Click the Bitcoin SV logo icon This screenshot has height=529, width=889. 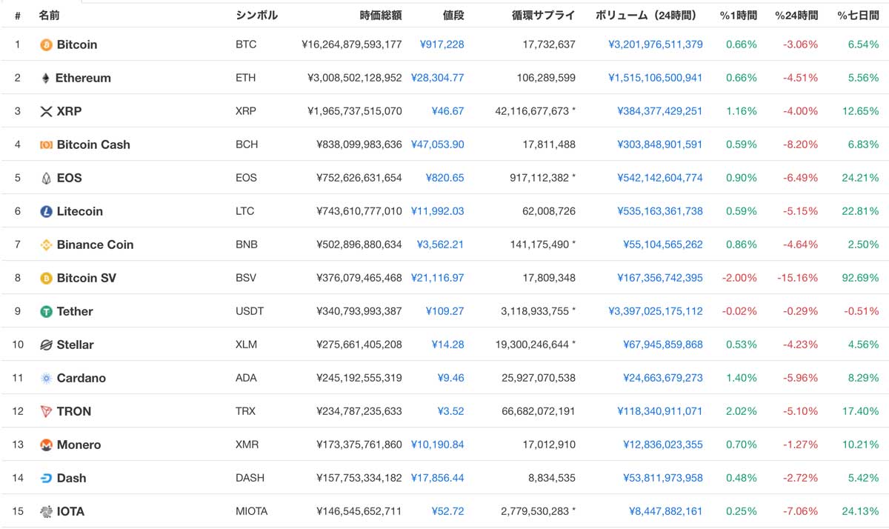tap(46, 278)
